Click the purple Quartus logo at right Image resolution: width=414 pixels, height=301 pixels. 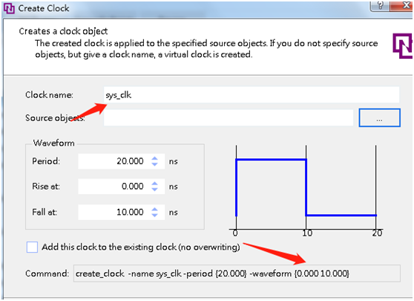(403, 46)
